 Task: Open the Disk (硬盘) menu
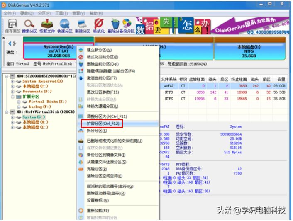(27, 13)
